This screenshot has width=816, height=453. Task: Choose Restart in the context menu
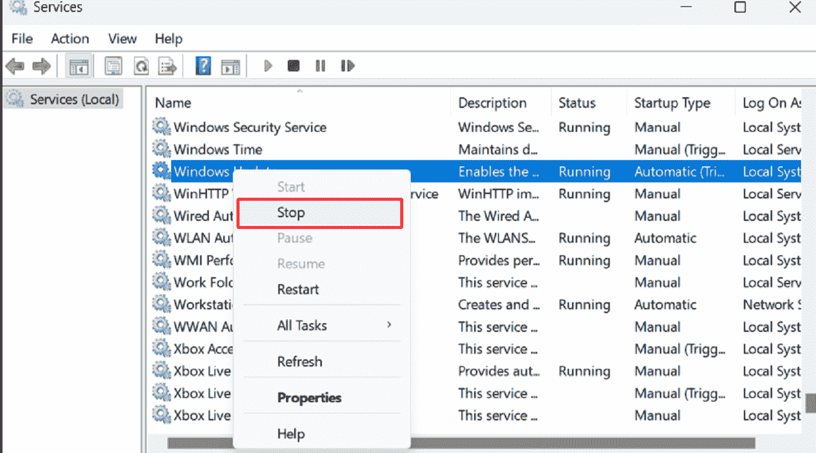point(321,289)
